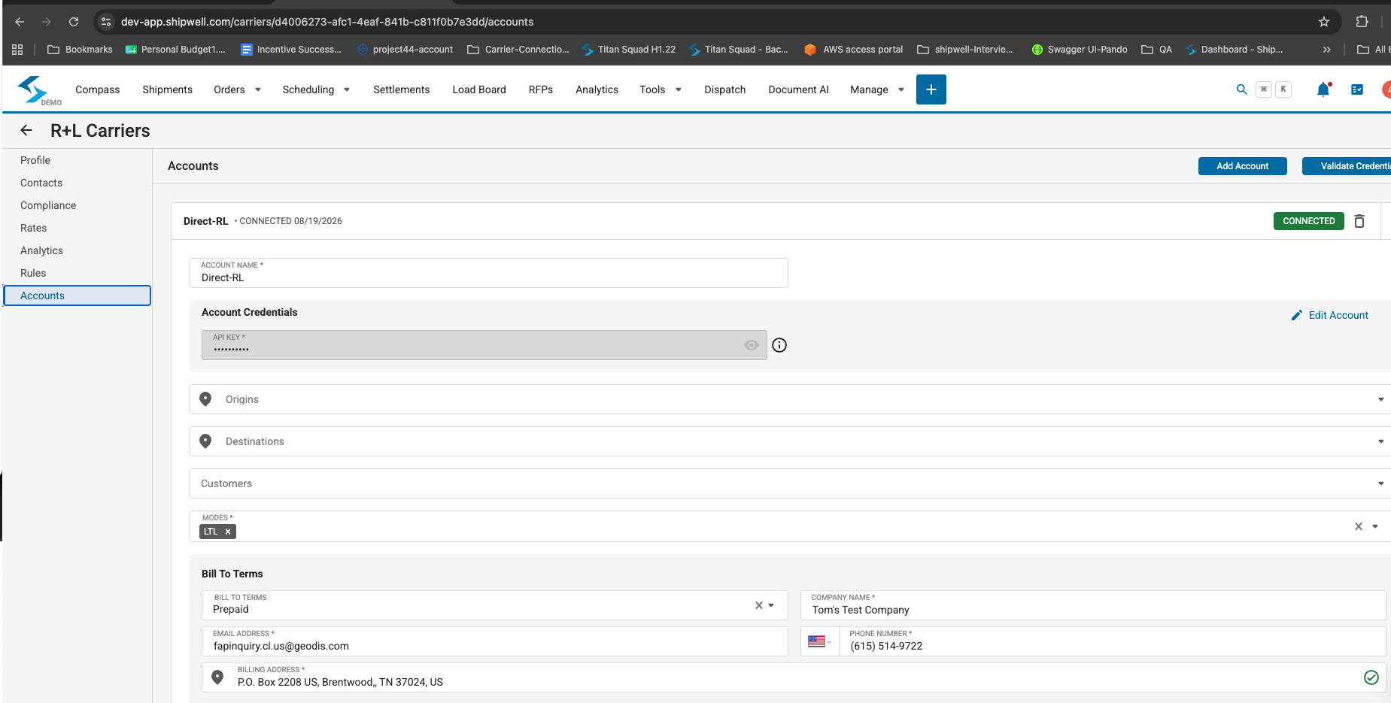This screenshot has height=703, width=1391.
Task: Click the Account Name input field
Action: [x=489, y=273]
